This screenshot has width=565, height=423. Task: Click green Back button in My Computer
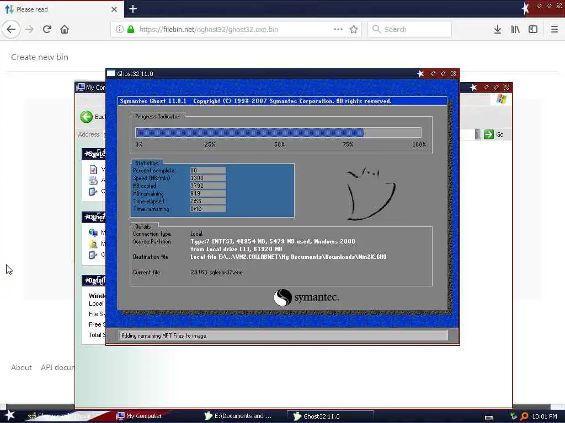(87, 117)
